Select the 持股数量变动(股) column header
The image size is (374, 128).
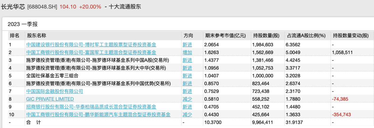[351, 36]
